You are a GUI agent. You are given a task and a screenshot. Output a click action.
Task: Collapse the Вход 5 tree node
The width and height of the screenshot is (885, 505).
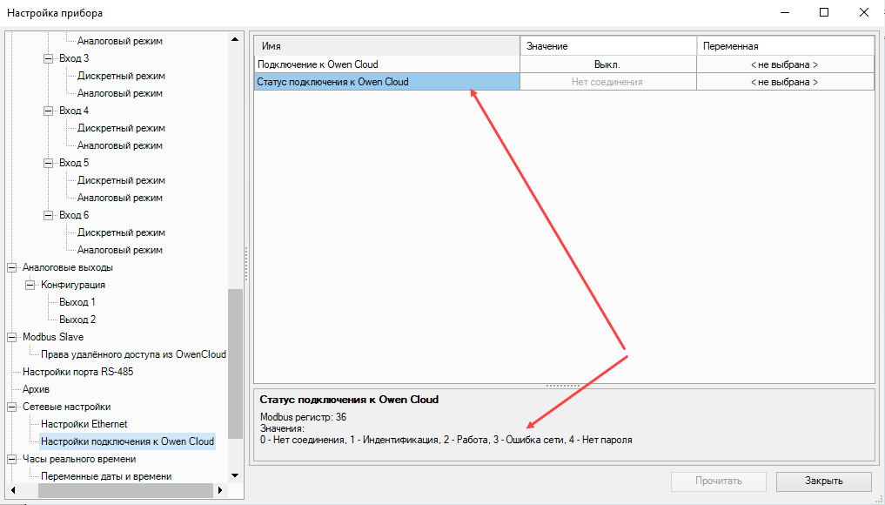tap(49, 163)
